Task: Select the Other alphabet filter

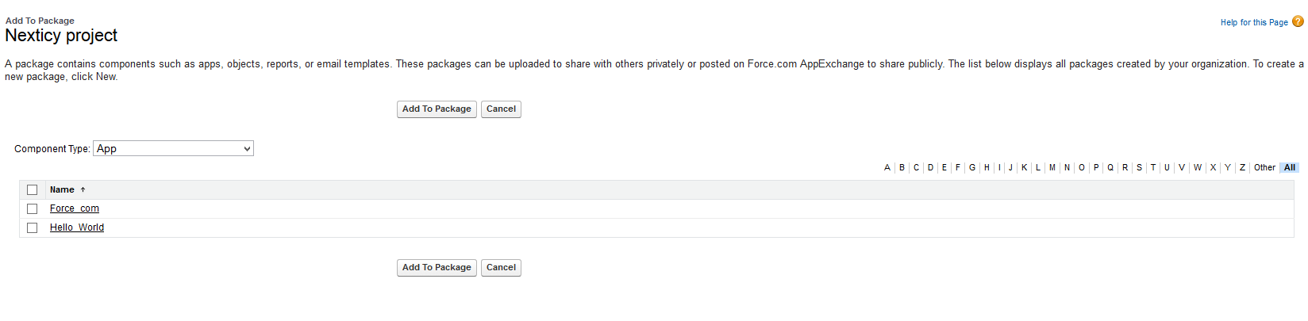Action: (x=1264, y=168)
